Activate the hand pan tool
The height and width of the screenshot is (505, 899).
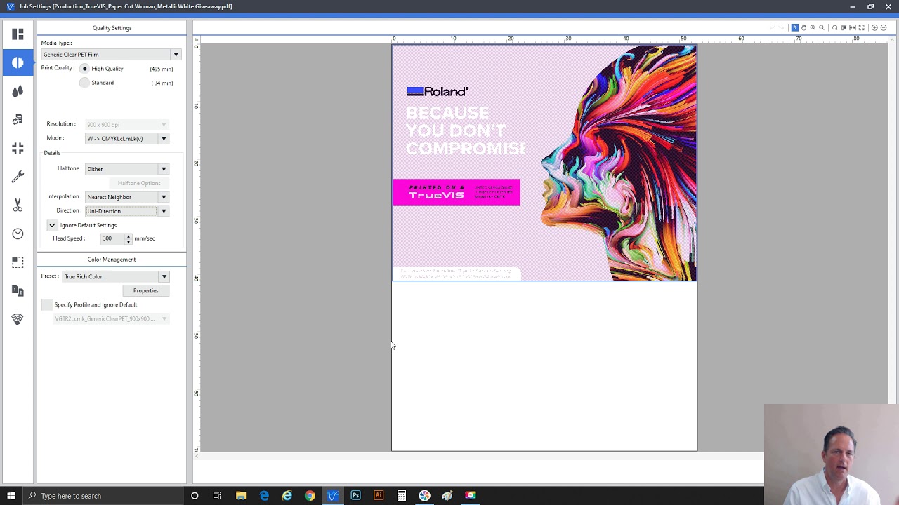click(804, 28)
